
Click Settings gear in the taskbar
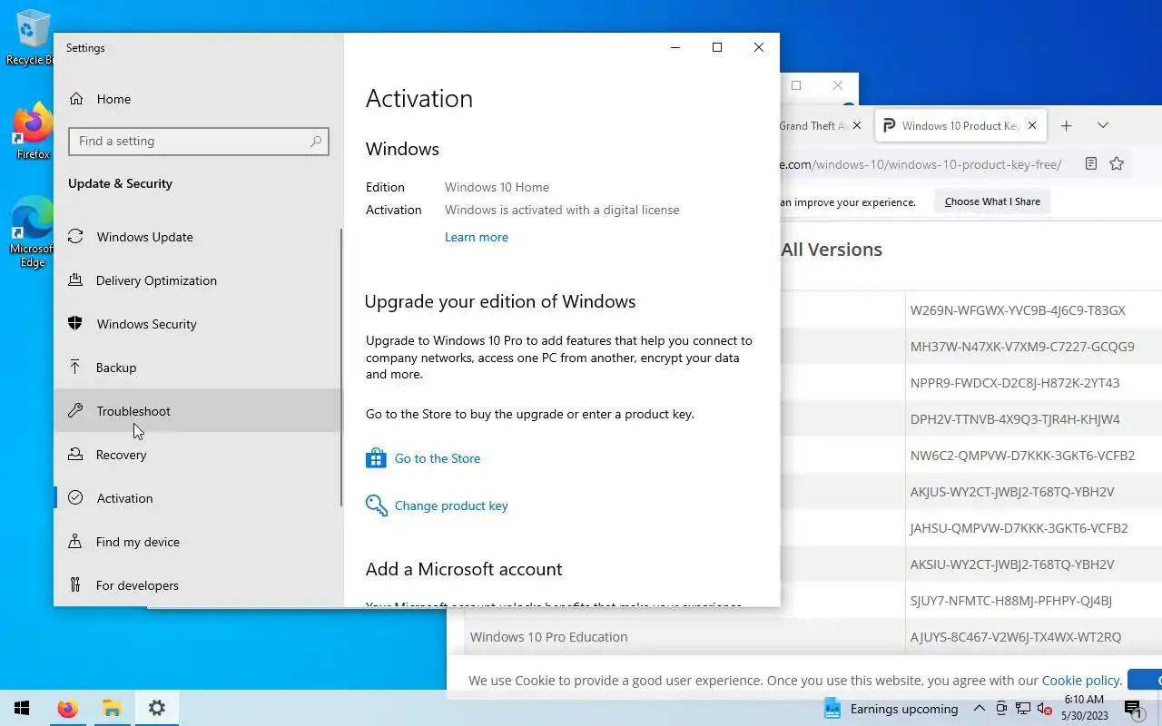click(x=157, y=708)
